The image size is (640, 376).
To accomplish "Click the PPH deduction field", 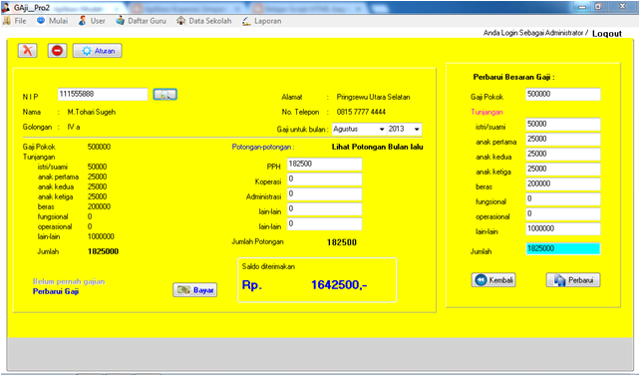I will click(x=325, y=165).
